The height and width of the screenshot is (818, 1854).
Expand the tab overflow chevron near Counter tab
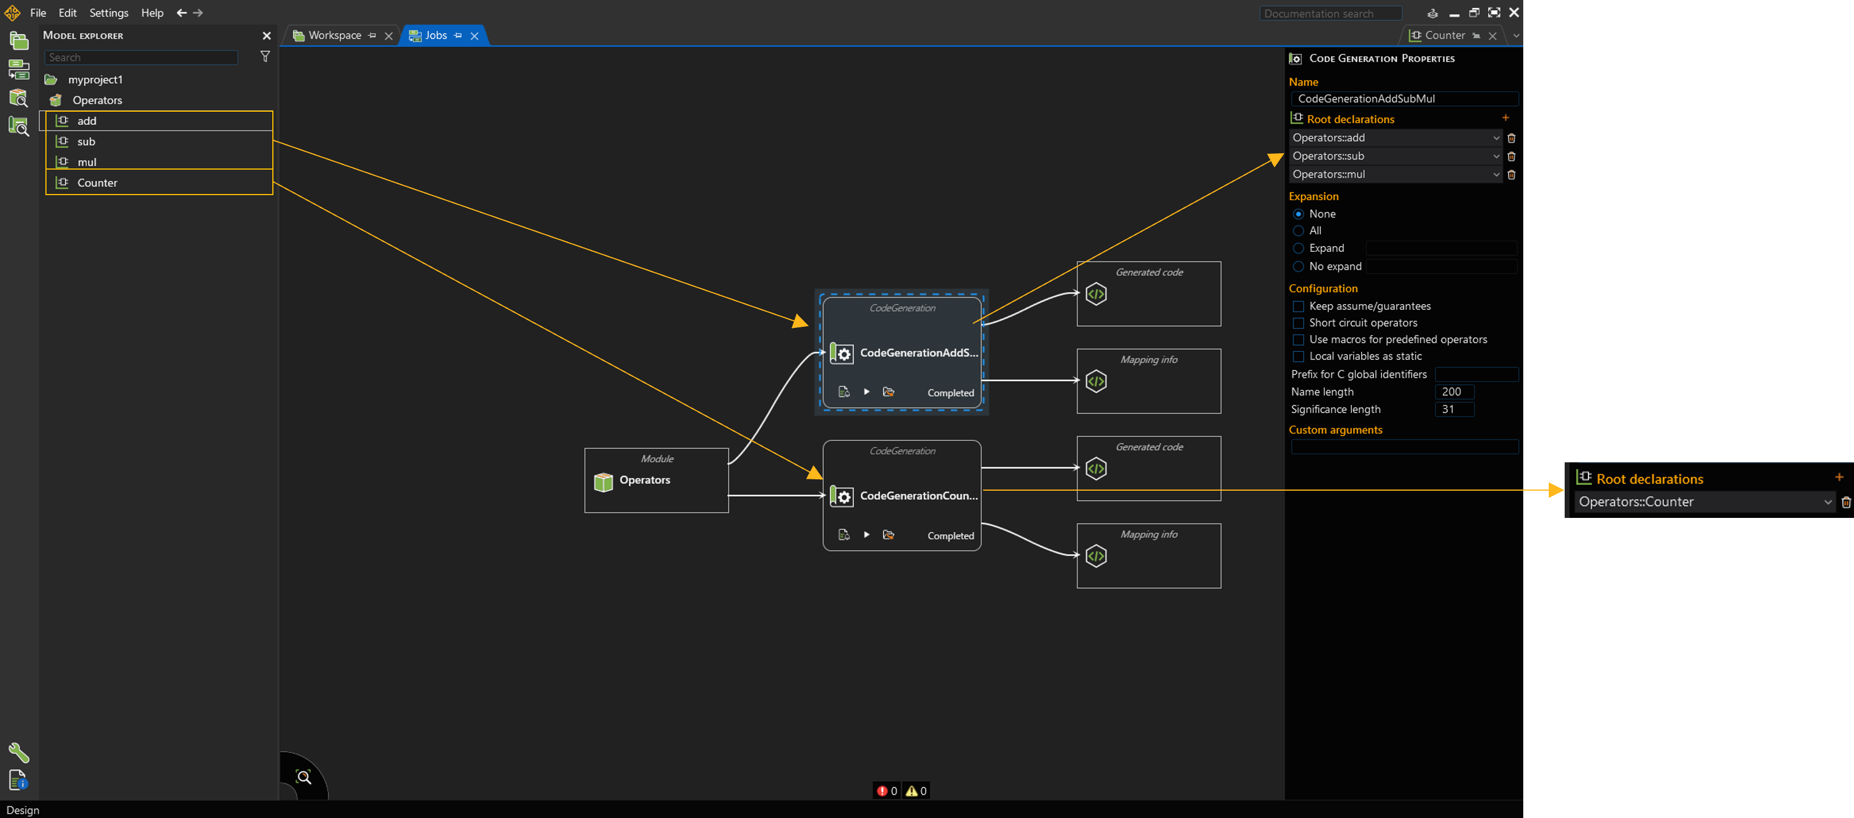[1516, 35]
